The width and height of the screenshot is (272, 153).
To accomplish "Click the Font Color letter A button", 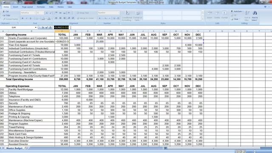I will click(49, 18).
